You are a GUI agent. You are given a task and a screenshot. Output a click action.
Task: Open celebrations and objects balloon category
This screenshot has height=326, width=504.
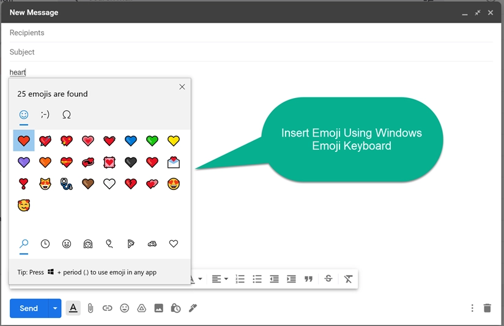pos(109,244)
